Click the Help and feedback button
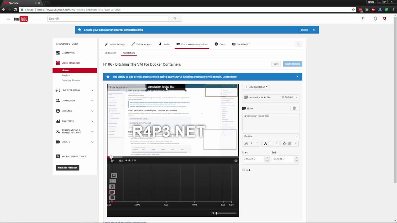This screenshot has height=223, width=397. coord(68,168)
